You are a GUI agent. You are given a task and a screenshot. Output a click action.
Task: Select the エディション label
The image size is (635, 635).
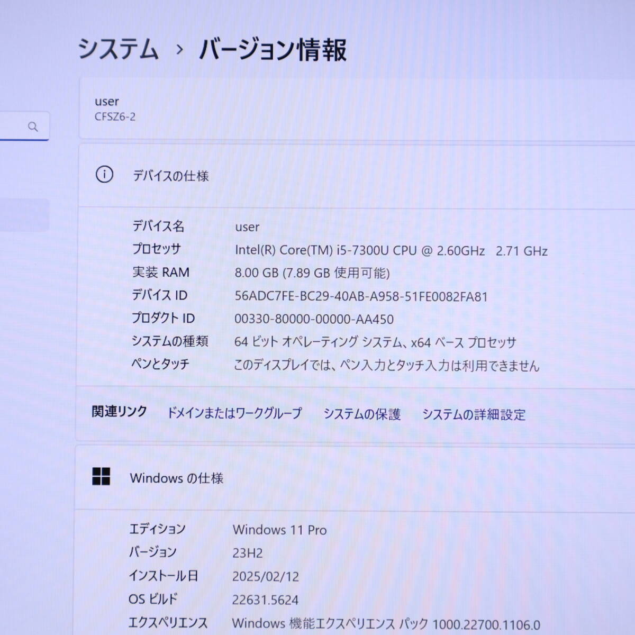(157, 529)
